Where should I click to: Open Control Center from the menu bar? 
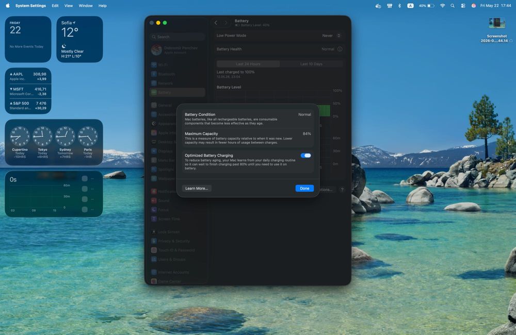pyautogui.click(x=463, y=6)
